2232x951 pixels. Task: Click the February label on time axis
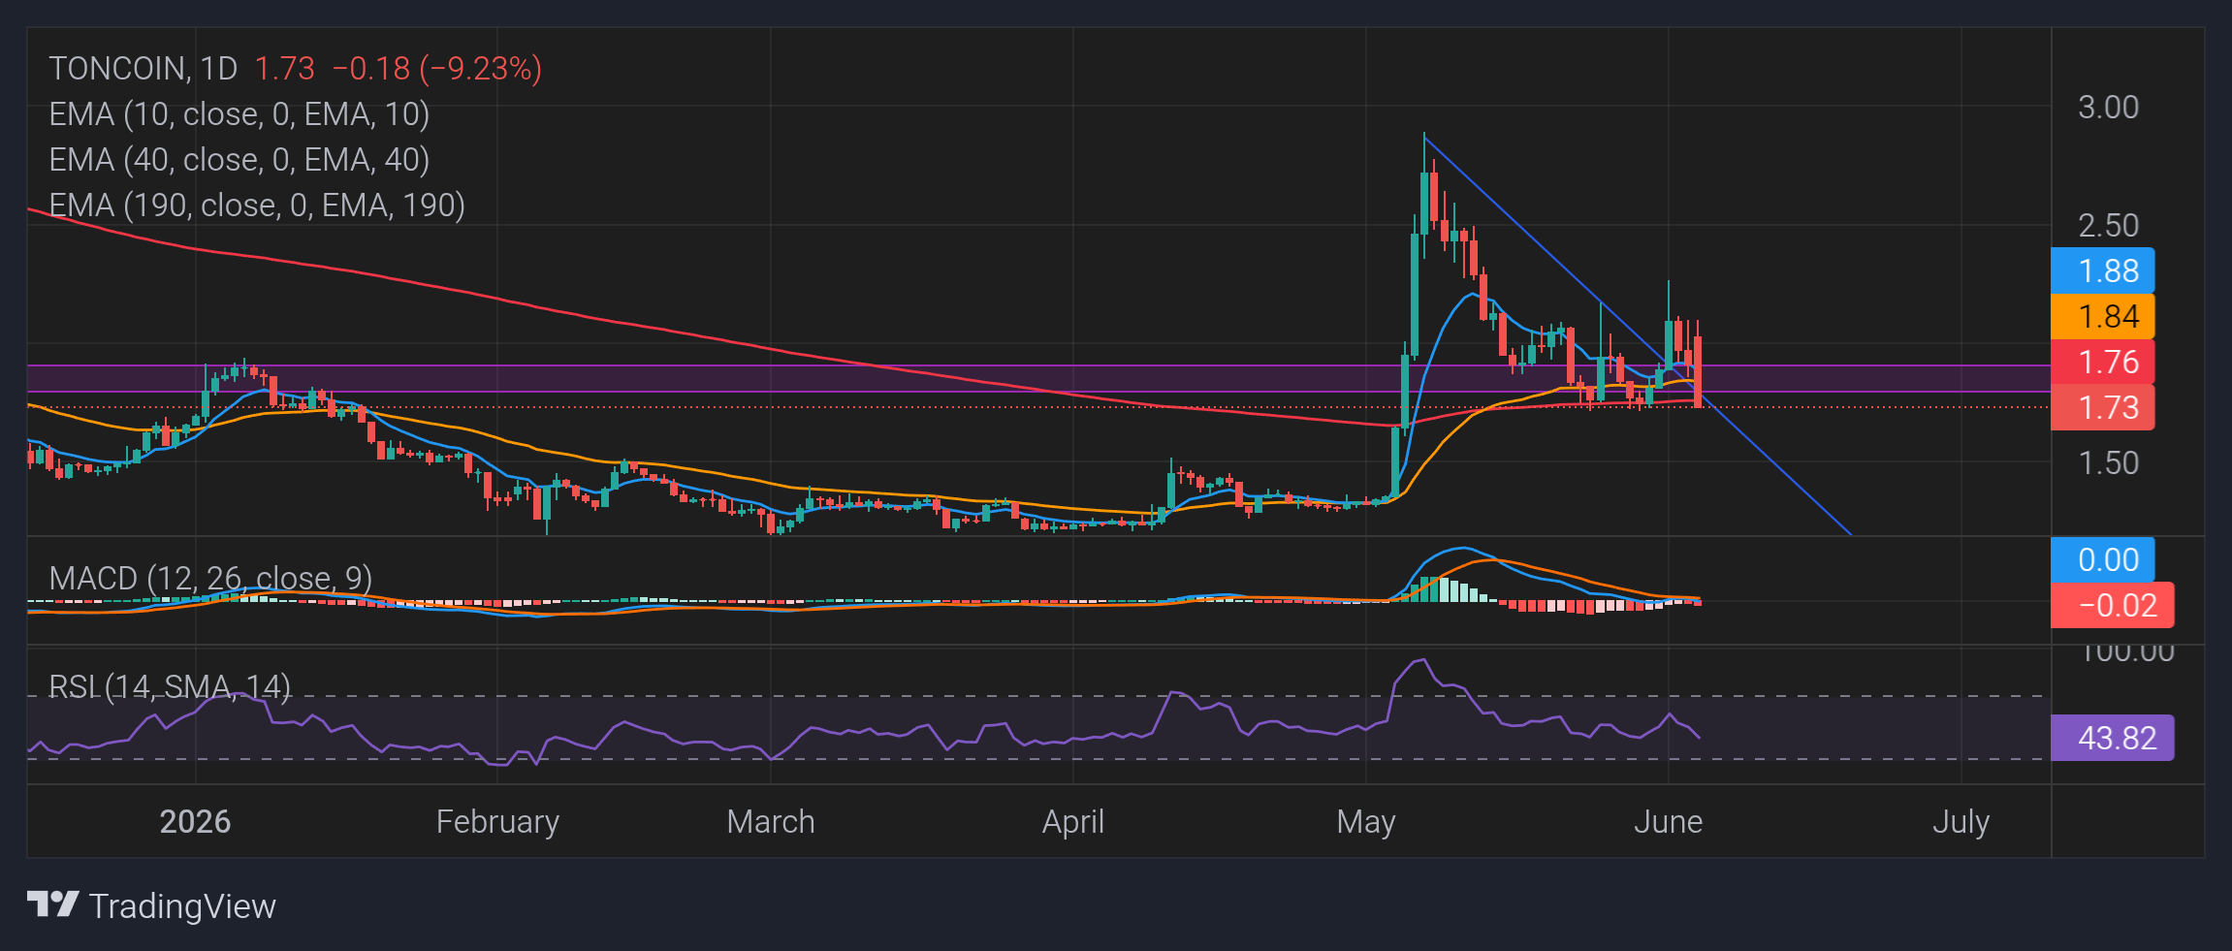tap(497, 822)
